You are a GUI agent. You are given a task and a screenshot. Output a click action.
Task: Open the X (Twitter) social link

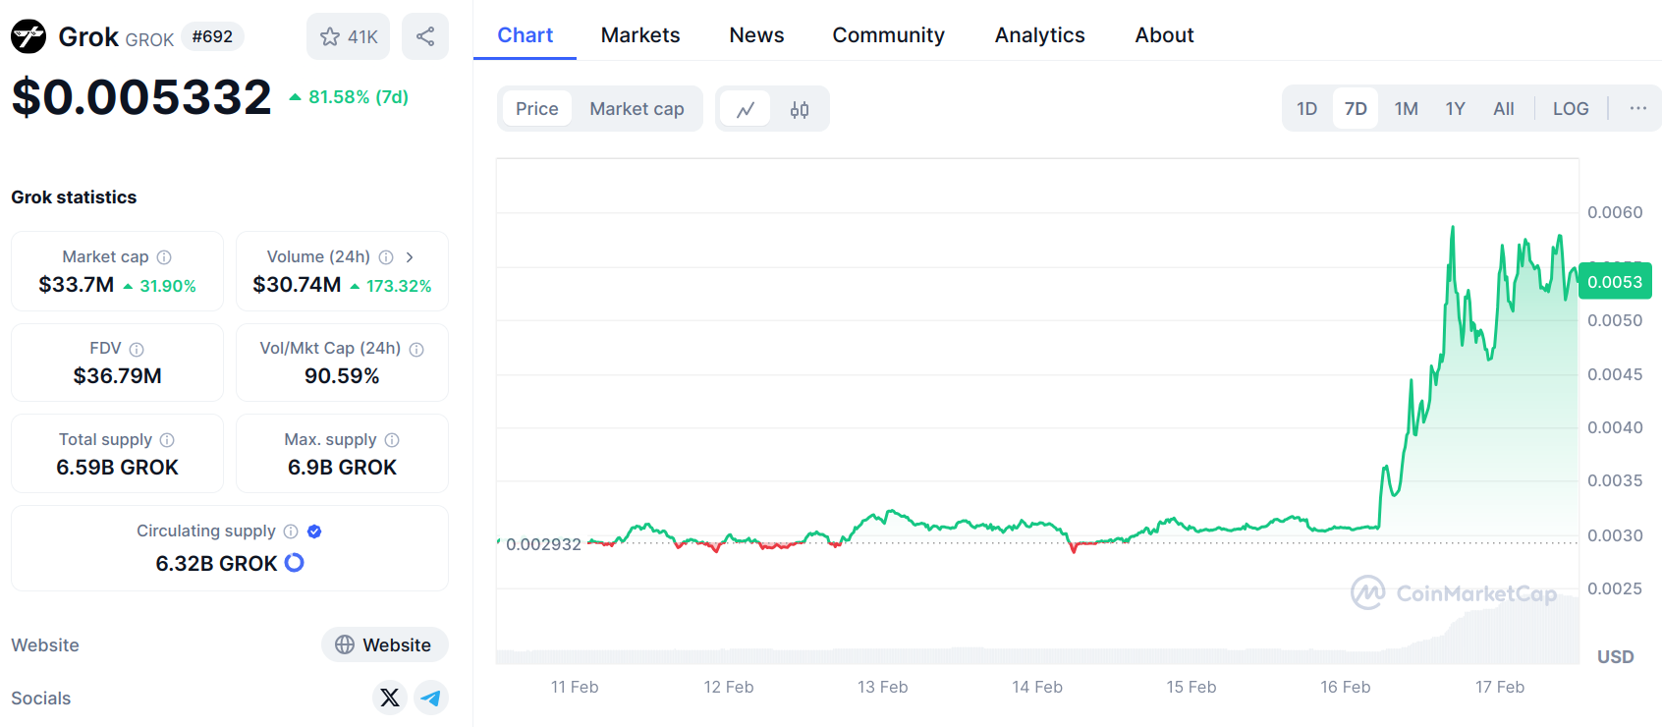pyautogui.click(x=390, y=698)
